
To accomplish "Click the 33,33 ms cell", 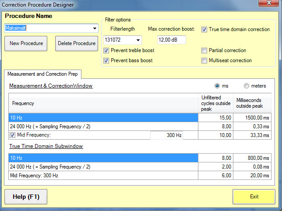I will [x=252, y=135].
